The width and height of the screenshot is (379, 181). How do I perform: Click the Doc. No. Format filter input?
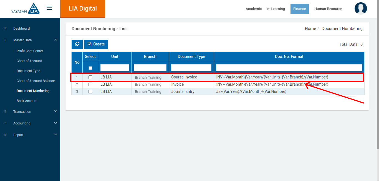[x=289, y=68]
